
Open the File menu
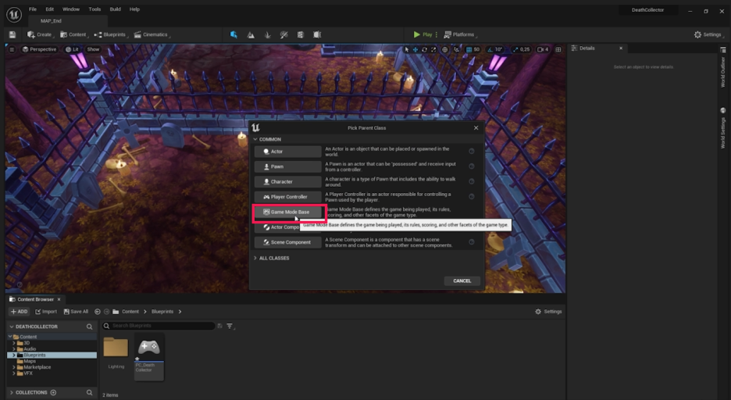pos(33,9)
